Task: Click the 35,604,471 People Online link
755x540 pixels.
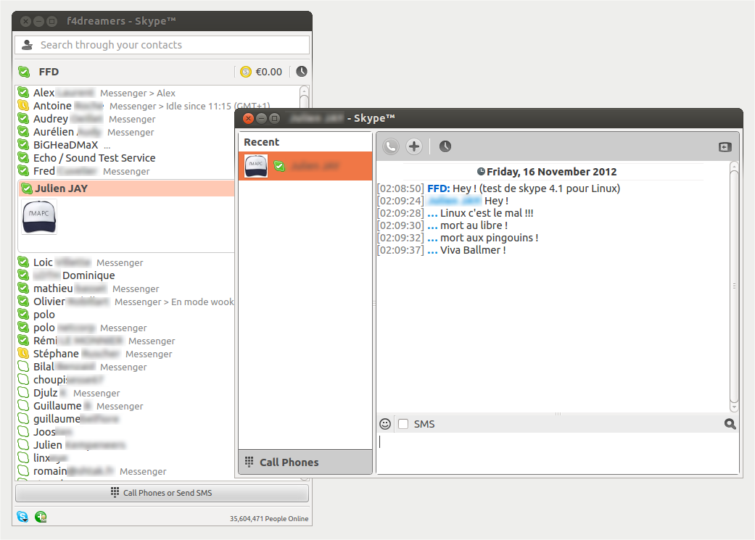Action: click(x=268, y=518)
